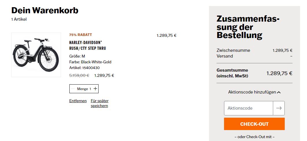307x141 pixels.
Task: Click the Farbe: Black-White-Gold text
Action: (90, 62)
